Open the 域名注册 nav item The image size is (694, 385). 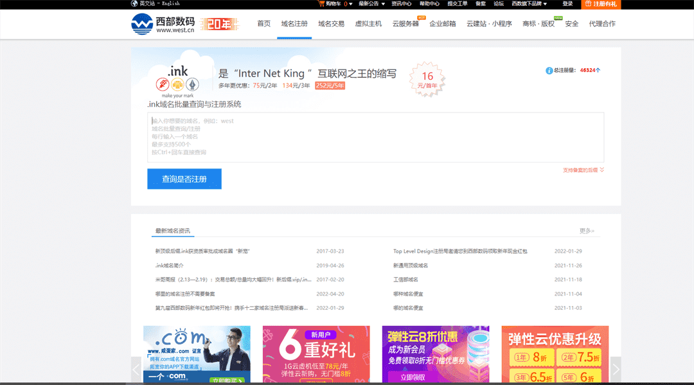pyautogui.click(x=294, y=24)
